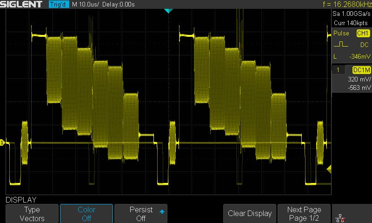The width and height of the screenshot is (372, 223).
Task: Click the channel 1 ground marker
Action: point(2,142)
